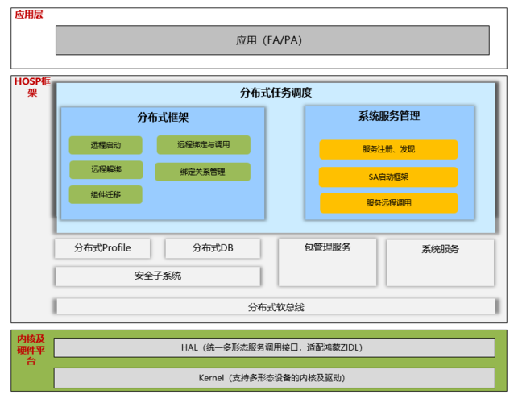Select the 应用层 label
Screen dimensions: 518x403
click(x=29, y=15)
